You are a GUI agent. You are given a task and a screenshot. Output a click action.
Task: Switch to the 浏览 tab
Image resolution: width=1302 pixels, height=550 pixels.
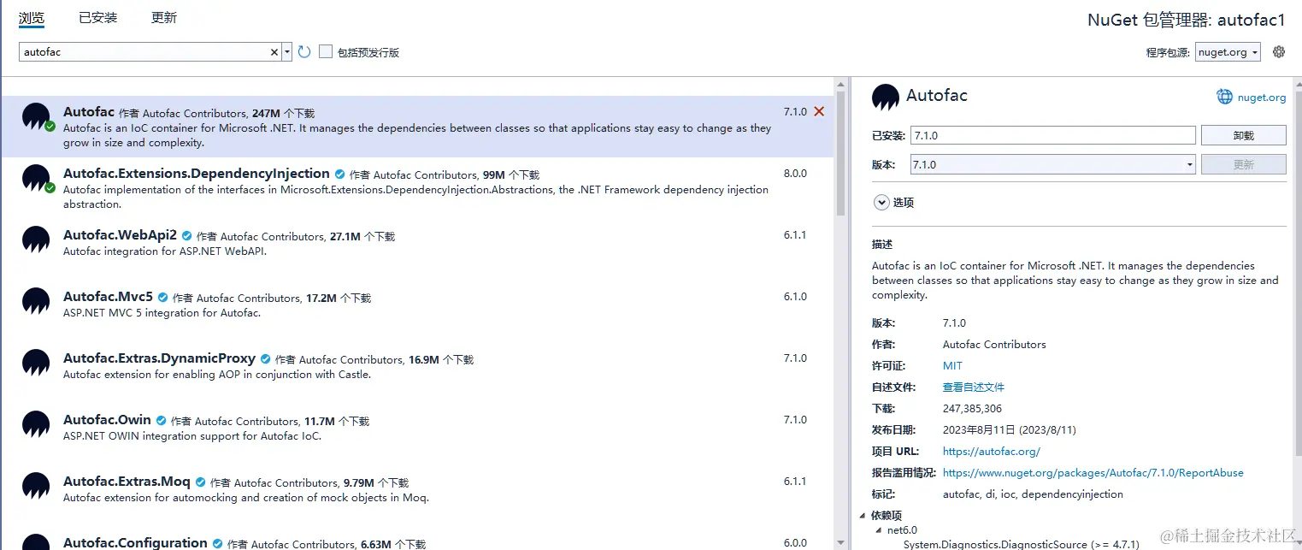[32, 18]
